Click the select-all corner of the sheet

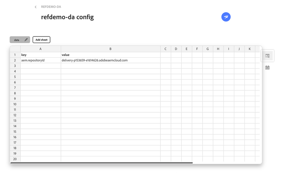pos(15,49)
